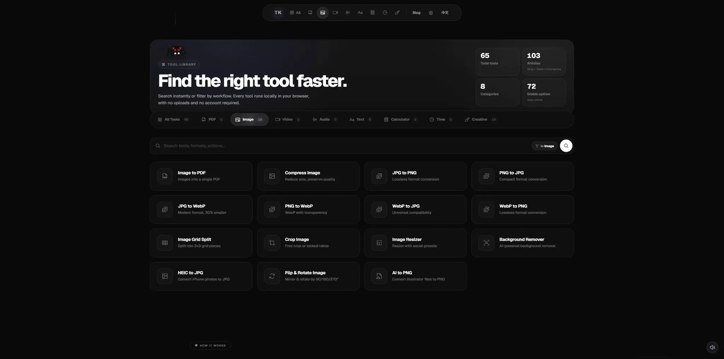Open Audio waveform icon in top navbar
The height and width of the screenshot is (359, 724).
[348, 13]
